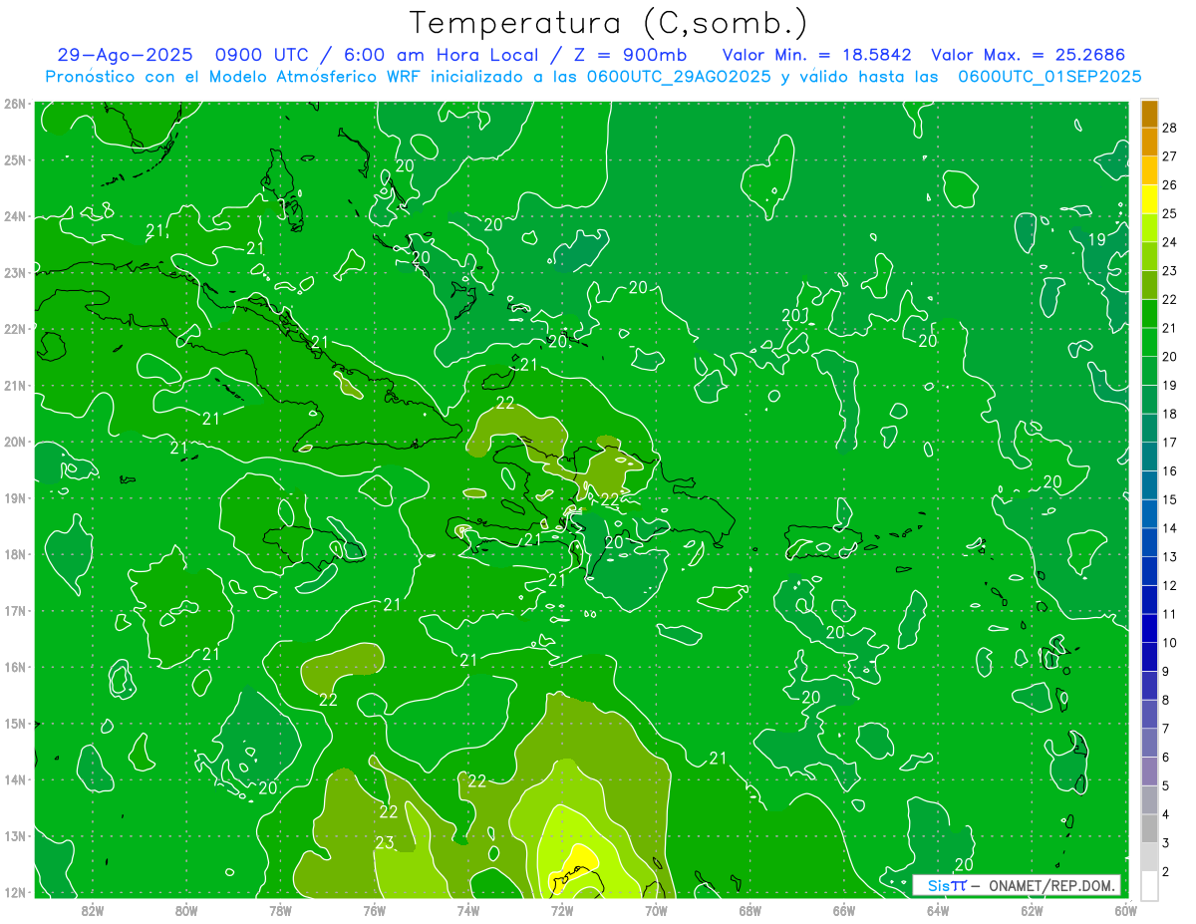1196x924 pixels.
Task: Click the '80W' longitude label
Action: (186, 910)
